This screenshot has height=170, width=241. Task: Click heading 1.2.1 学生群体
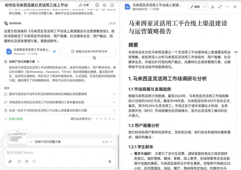[x=141, y=147]
